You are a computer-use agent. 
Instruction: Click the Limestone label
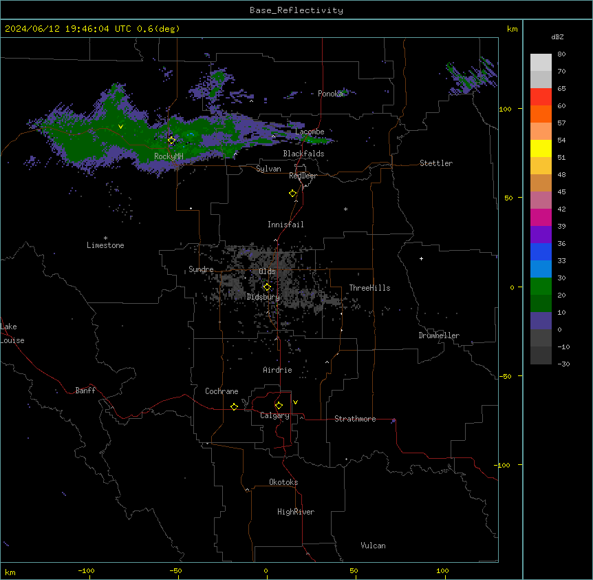pyautogui.click(x=105, y=245)
